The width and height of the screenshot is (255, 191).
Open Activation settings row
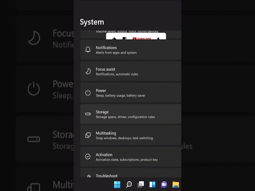(131, 157)
